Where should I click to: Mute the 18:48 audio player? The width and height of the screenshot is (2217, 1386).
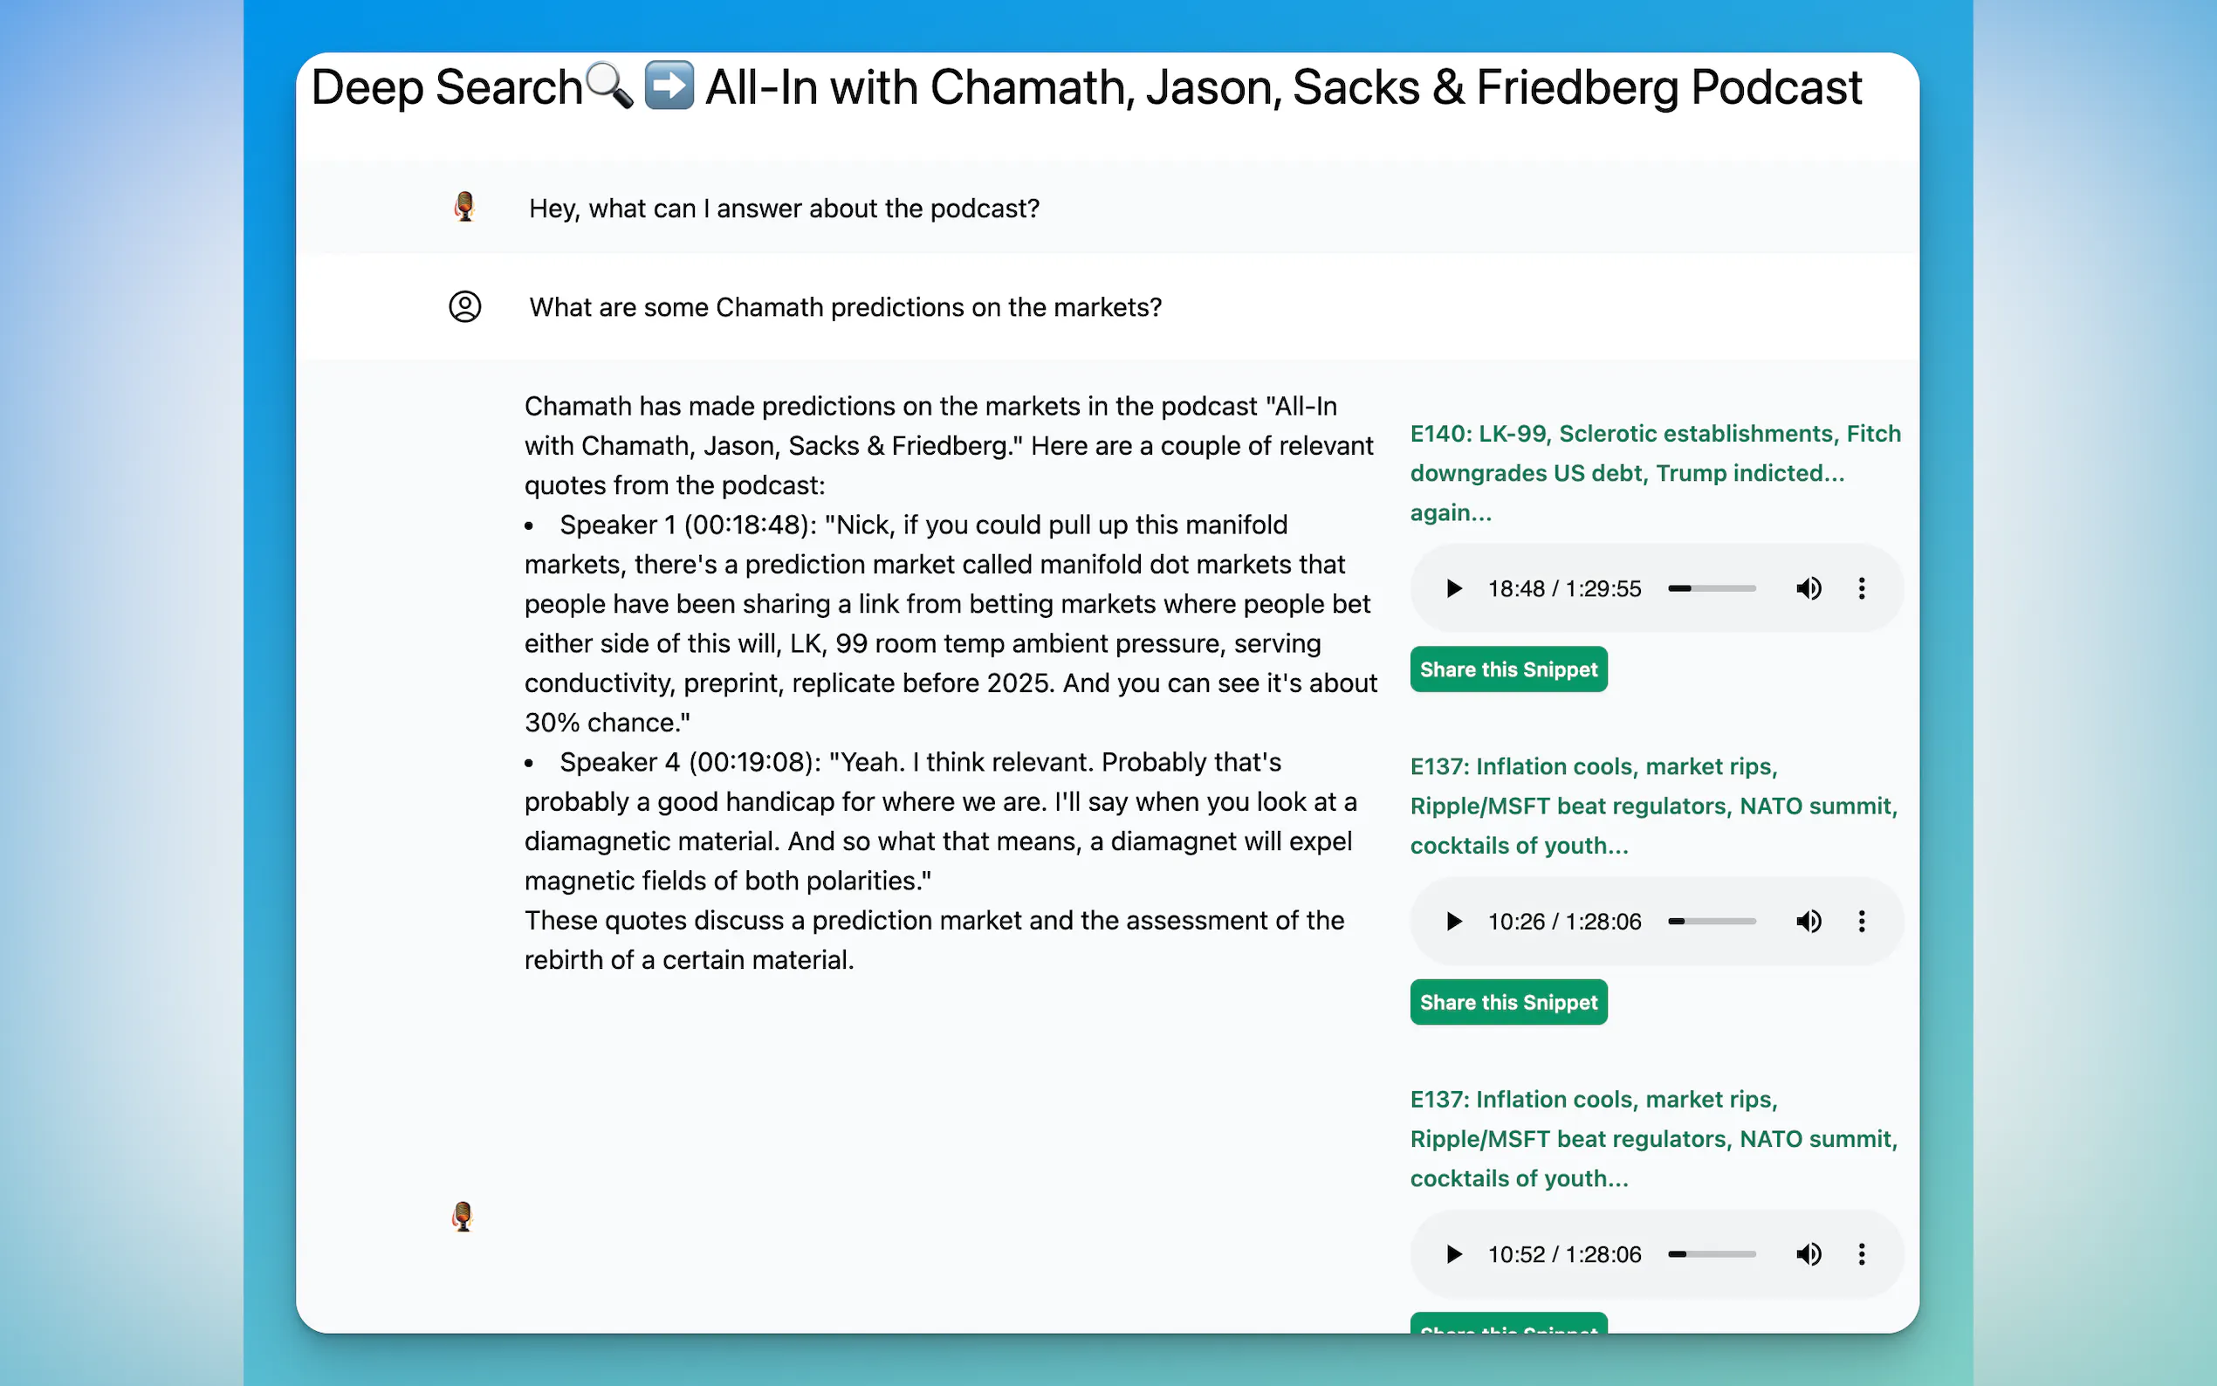point(1809,588)
